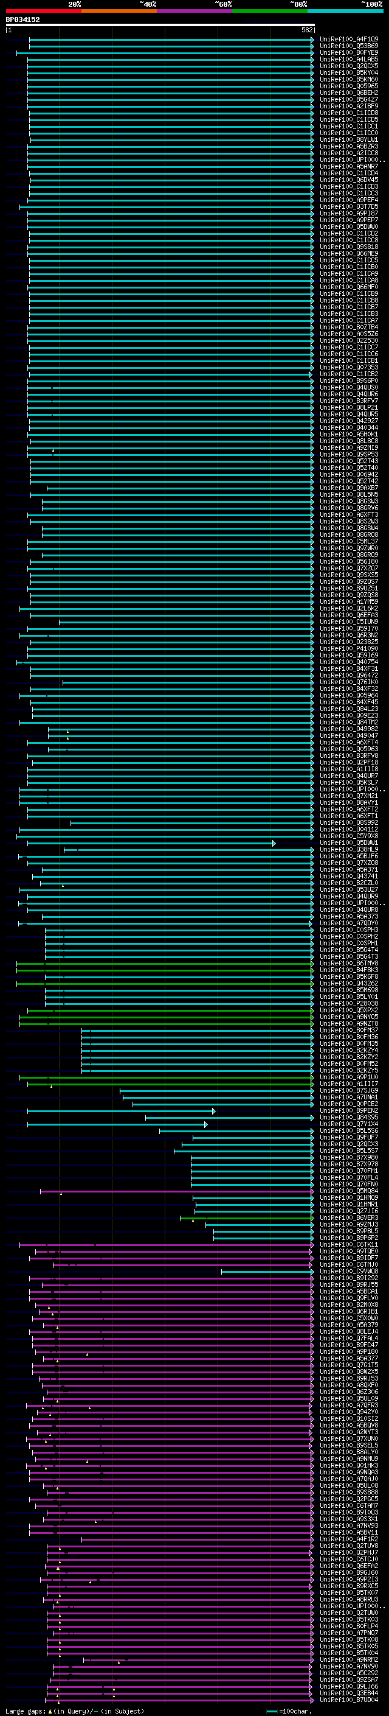This screenshot has width=389, height=1716.
Task: Select the UniRef100_Q2QCX5 label
Action: [x=349, y=66]
